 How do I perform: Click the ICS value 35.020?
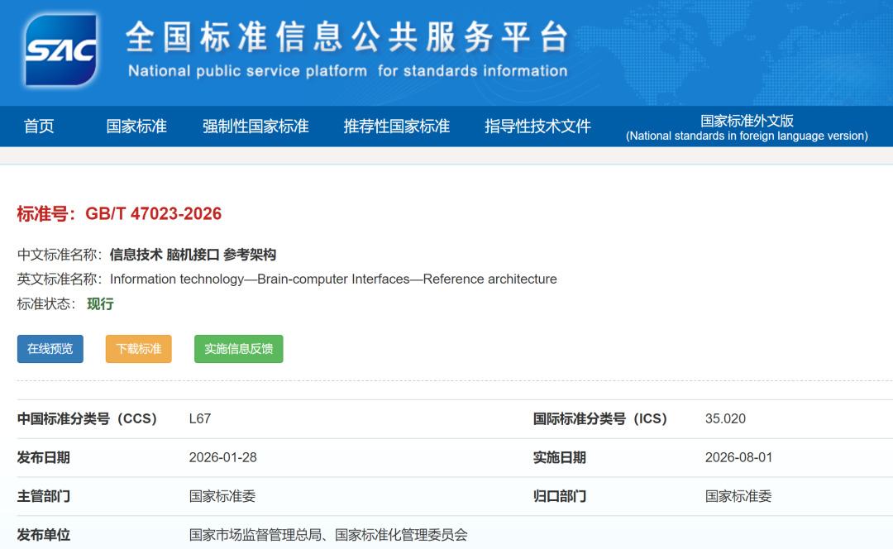tap(725, 418)
